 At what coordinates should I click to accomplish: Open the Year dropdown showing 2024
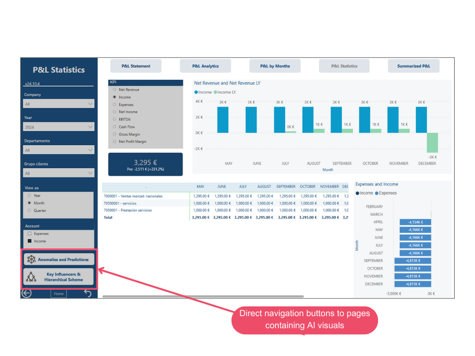[59, 127]
